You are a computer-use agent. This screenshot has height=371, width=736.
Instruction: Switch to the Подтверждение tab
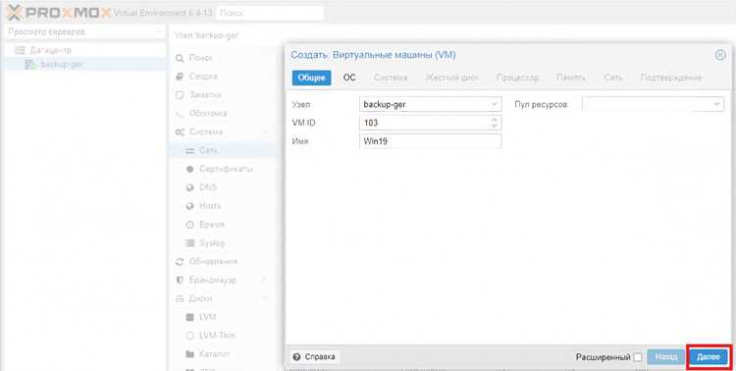click(671, 78)
